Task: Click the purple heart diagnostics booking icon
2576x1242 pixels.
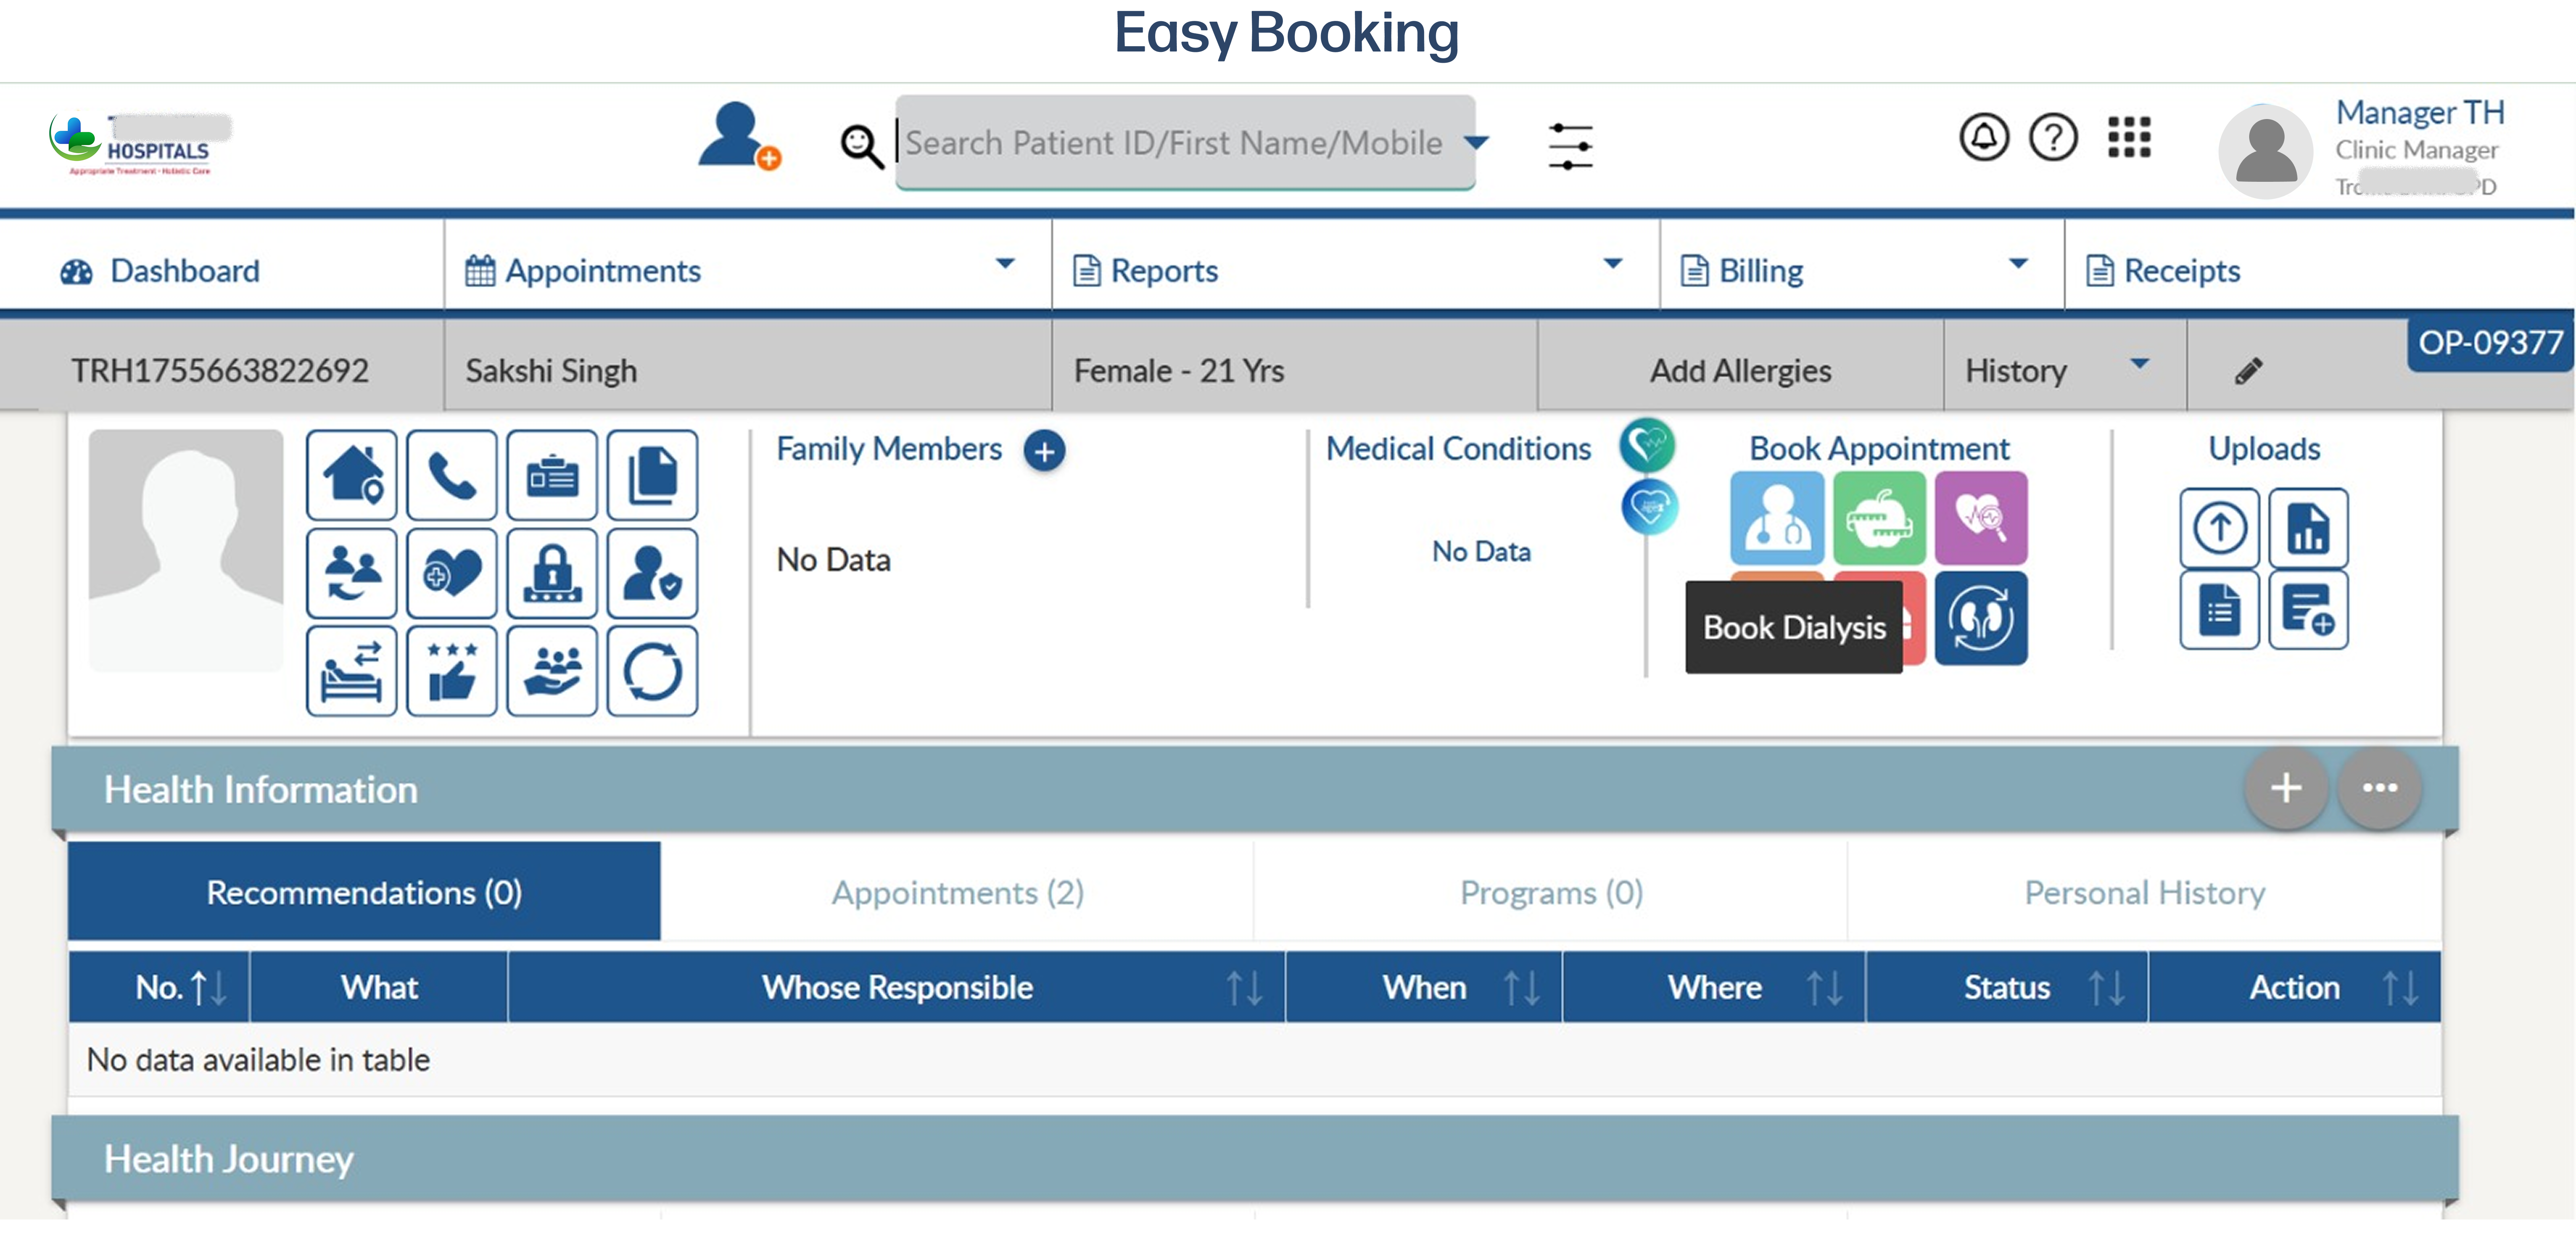Action: [x=1981, y=518]
